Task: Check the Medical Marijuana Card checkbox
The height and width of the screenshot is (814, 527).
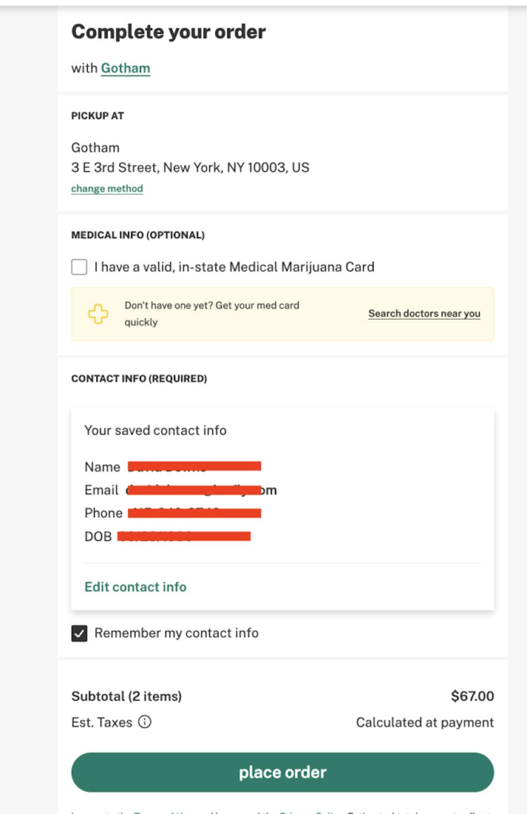Action: pos(79,267)
